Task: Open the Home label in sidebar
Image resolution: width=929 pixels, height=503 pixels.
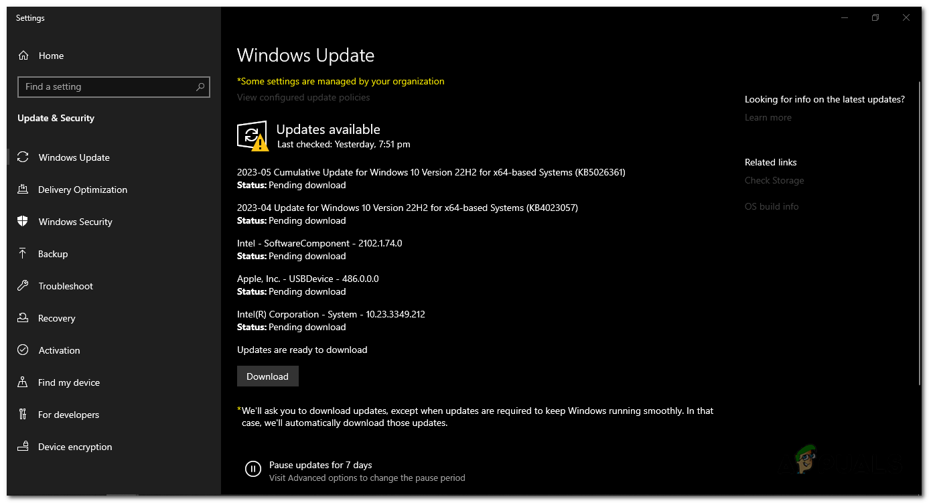Action: pos(51,56)
